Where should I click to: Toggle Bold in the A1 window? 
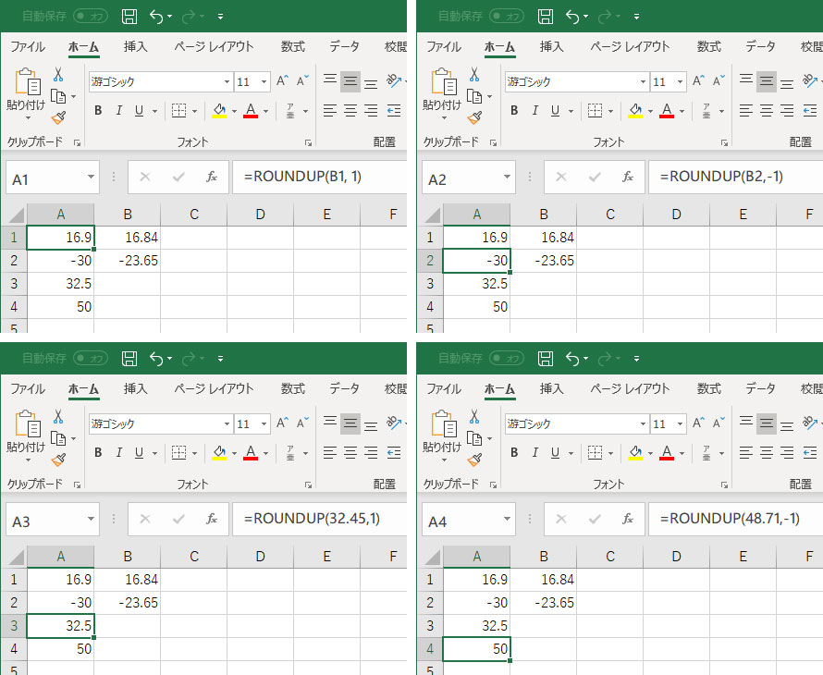point(98,111)
